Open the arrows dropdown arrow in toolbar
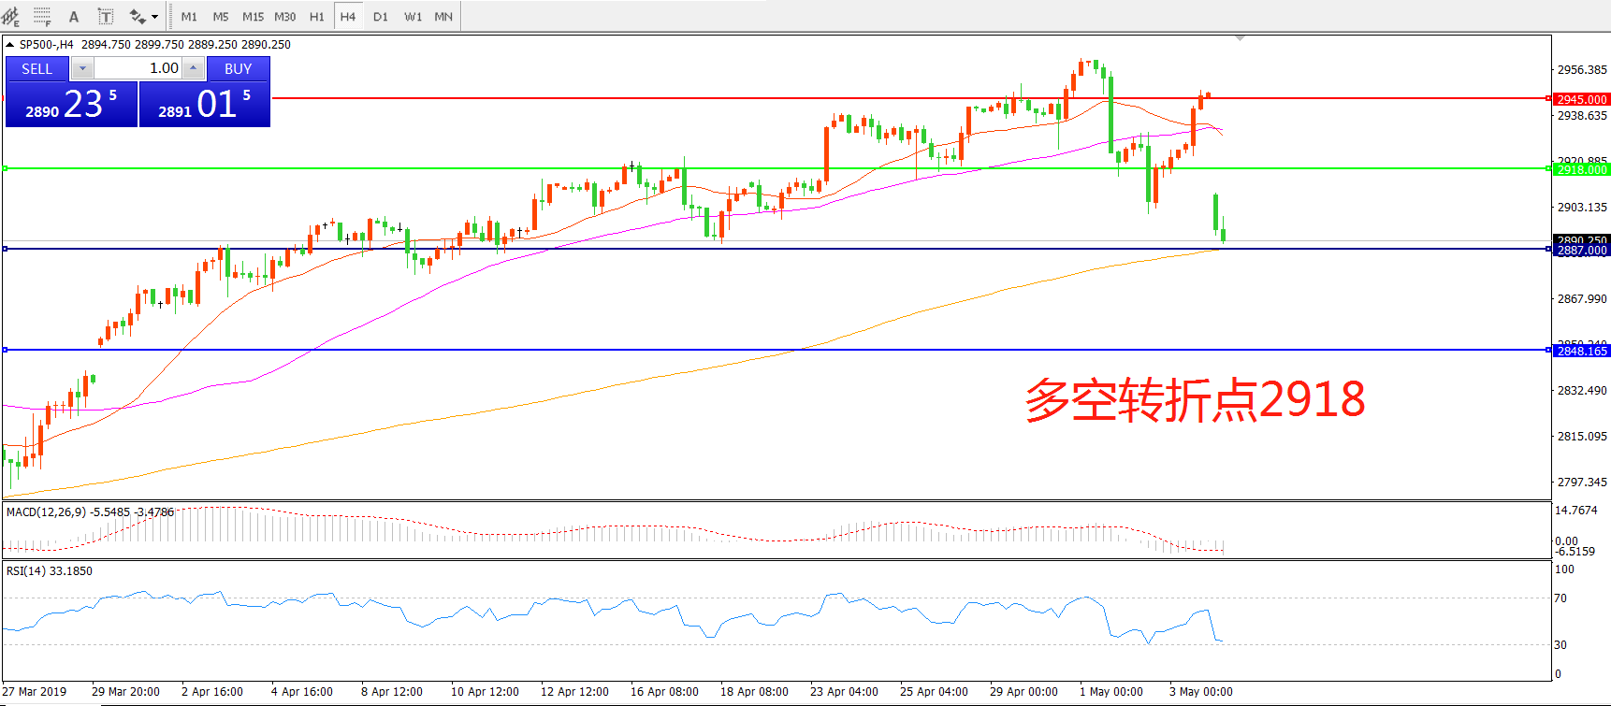The image size is (1611, 706). [154, 17]
